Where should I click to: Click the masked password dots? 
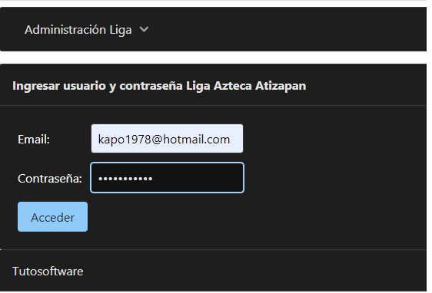pyautogui.click(x=125, y=179)
